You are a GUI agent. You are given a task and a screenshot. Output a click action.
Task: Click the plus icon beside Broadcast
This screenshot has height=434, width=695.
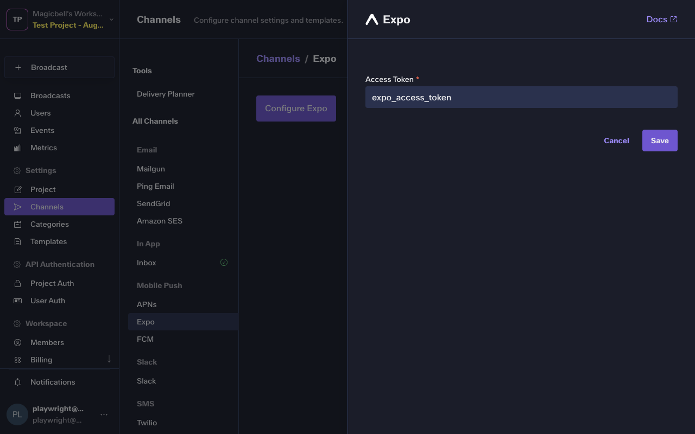[18, 67]
